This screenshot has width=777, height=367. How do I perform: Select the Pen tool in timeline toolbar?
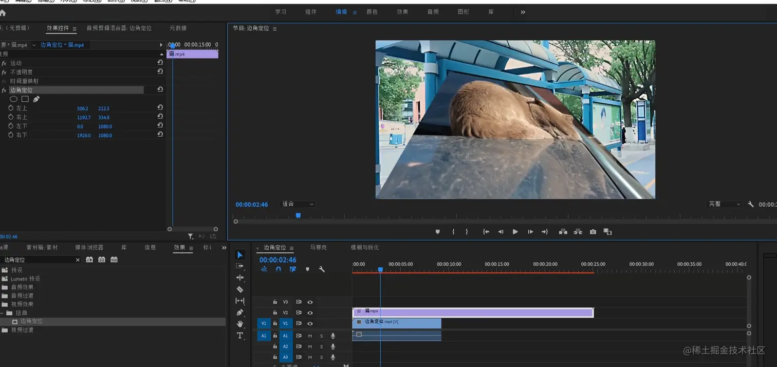(x=240, y=313)
